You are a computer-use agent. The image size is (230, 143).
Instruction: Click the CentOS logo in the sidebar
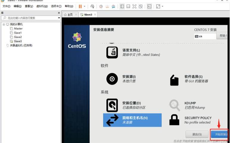click(77, 40)
